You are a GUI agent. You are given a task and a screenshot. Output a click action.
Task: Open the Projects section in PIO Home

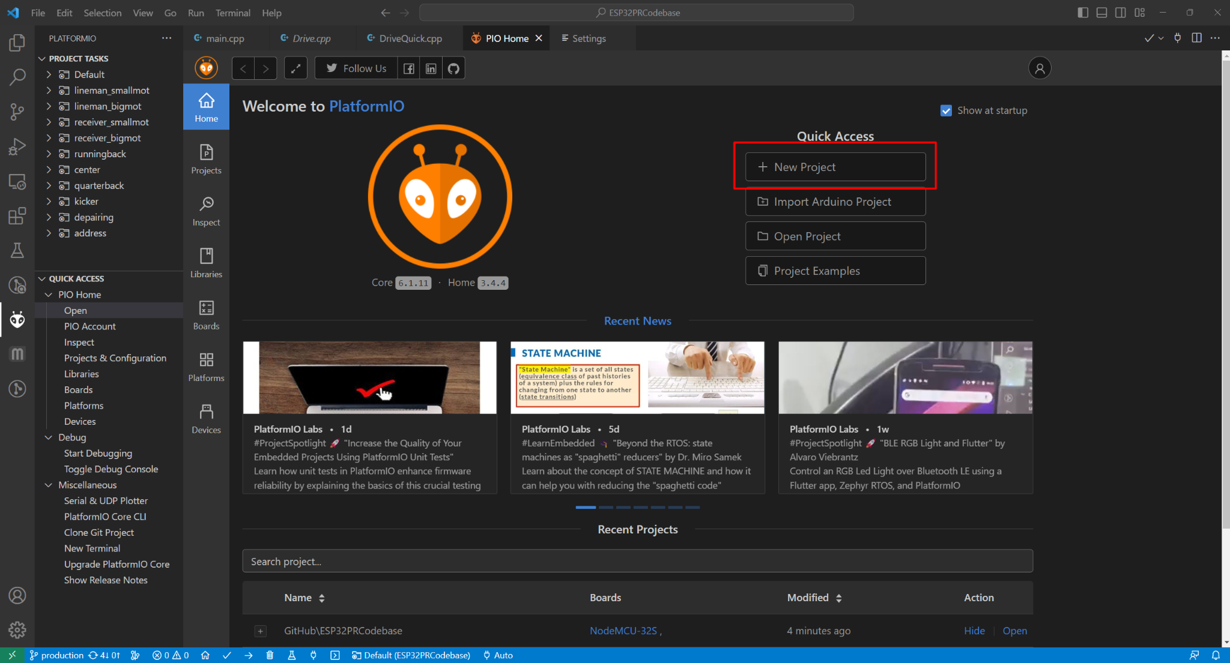[x=206, y=159]
